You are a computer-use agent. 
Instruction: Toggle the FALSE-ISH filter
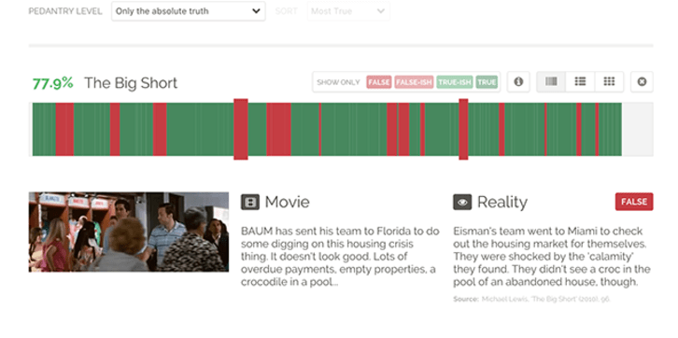click(414, 82)
